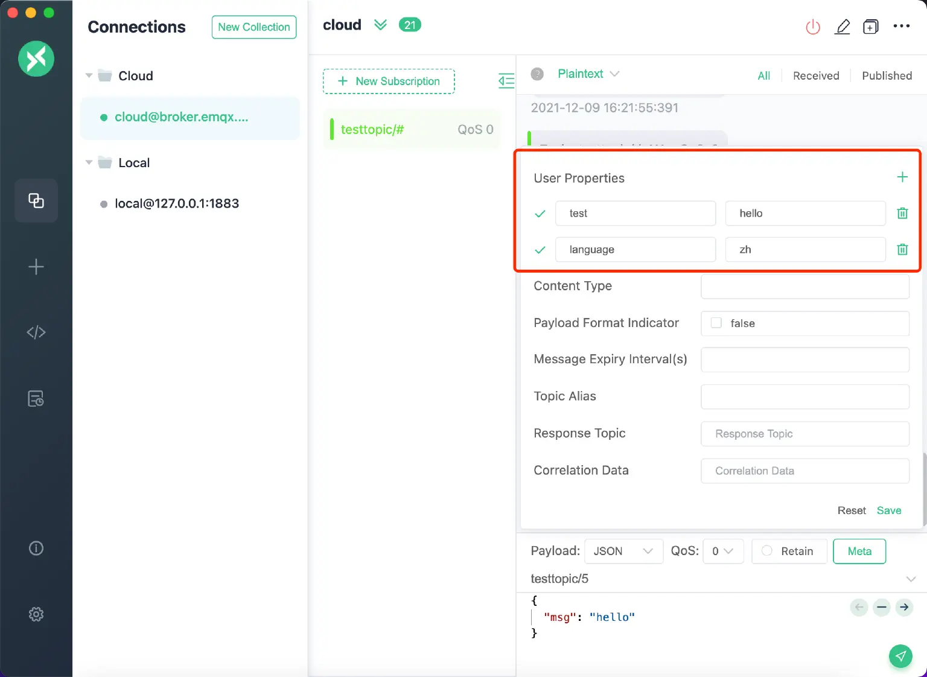Image resolution: width=927 pixels, height=677 pixels.
Task: Edit the cloud connection via pencil icon
Action: pos(843,27)
